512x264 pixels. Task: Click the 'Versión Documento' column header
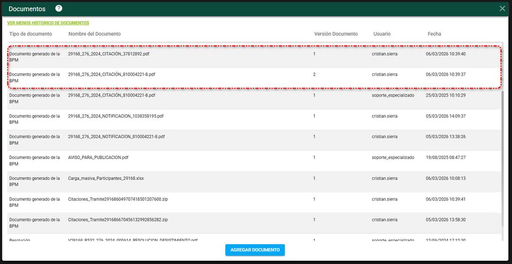click(336, 34)
